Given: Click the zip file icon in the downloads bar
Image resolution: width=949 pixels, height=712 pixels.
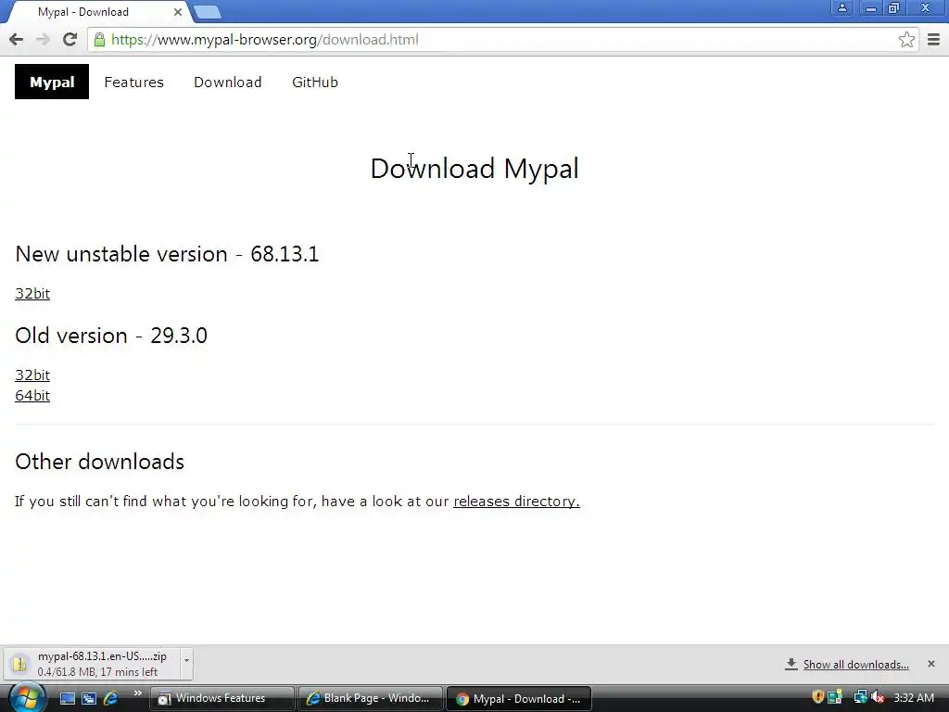Looking at the screenshot, I should [x=20, y=664].
